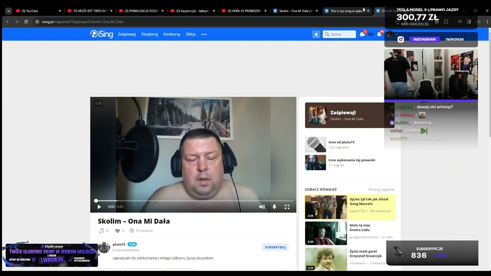Open the pluto73 avatar

click(x=104, y=247)
